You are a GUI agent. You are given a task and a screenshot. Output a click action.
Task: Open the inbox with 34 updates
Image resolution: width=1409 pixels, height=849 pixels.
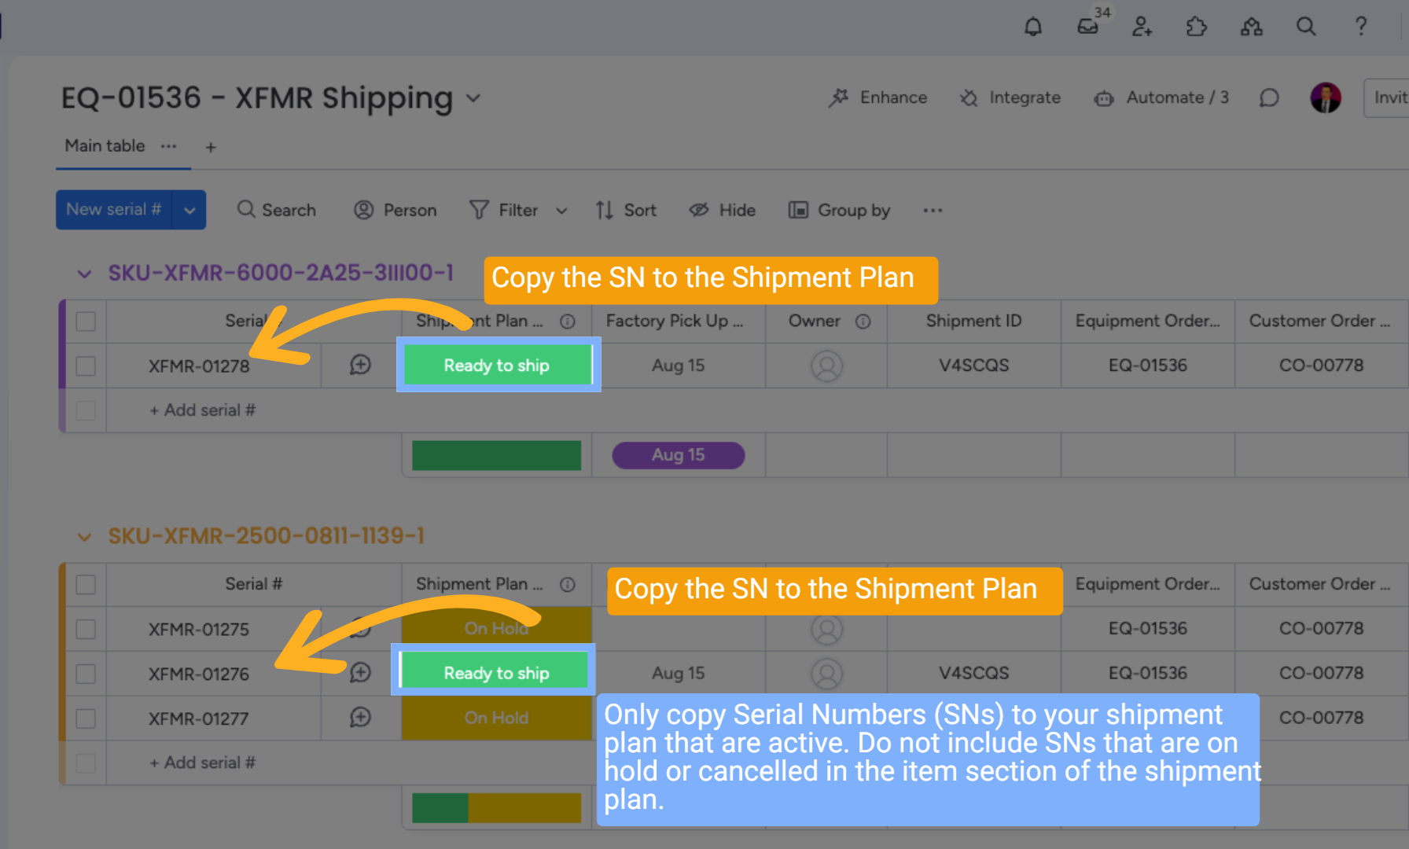tap(1088, 27)
